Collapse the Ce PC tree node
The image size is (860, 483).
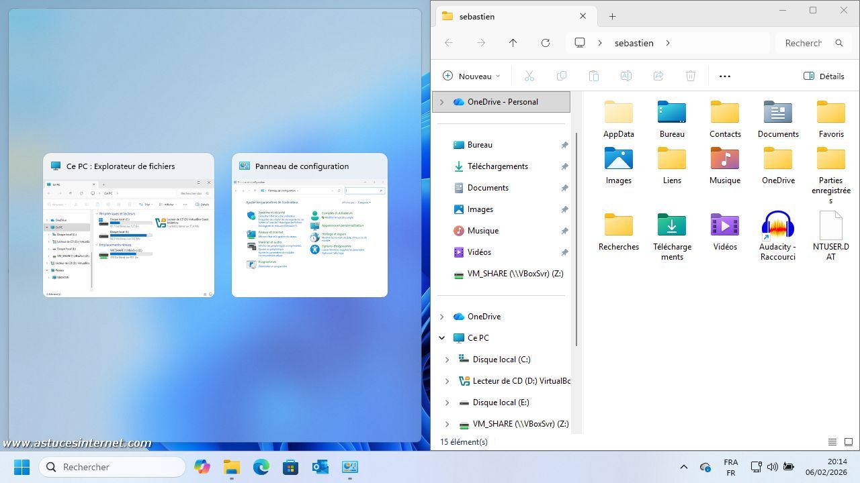pos(441,338)
